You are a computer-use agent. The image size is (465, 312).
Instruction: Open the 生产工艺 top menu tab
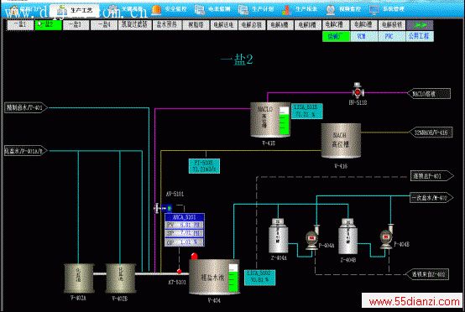[75, 11]
